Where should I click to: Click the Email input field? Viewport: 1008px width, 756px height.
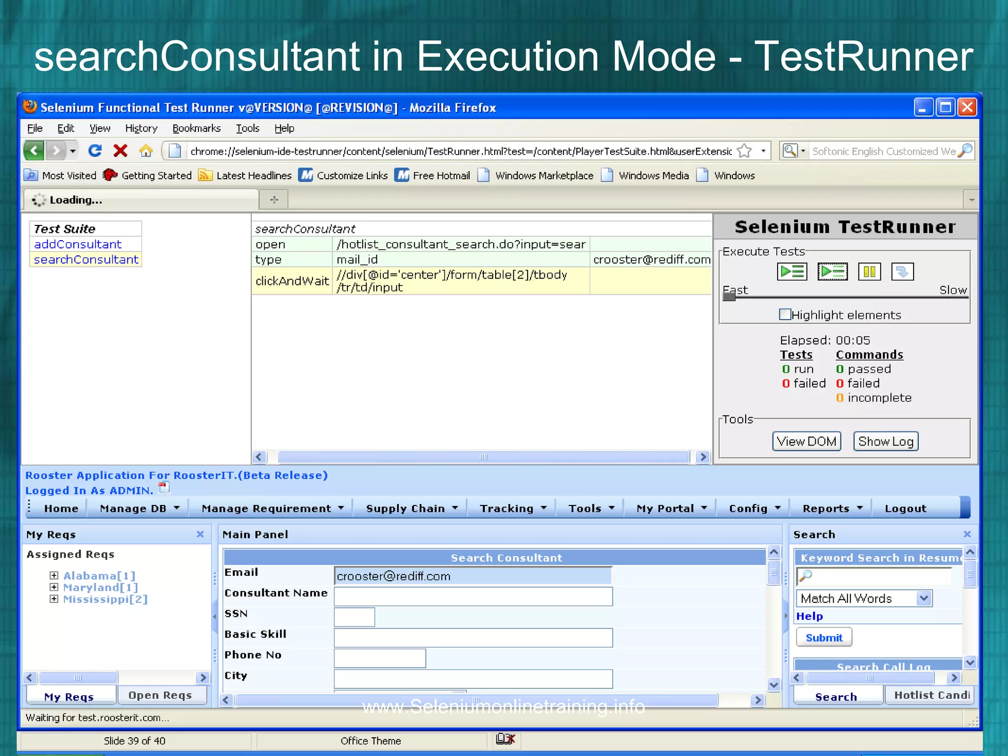click(x=473, y=576)
